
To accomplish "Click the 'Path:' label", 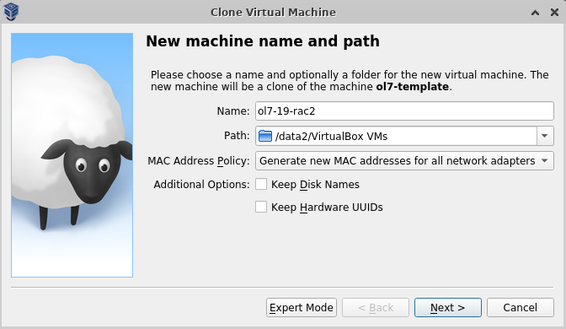I will tap(237, 136).
